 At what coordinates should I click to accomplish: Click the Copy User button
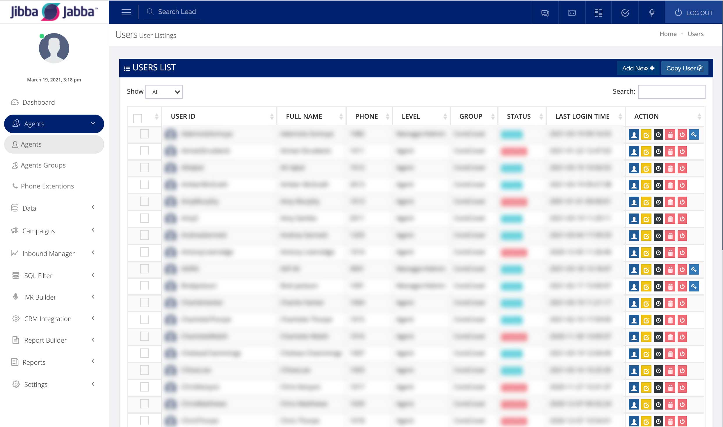(685, 68)
